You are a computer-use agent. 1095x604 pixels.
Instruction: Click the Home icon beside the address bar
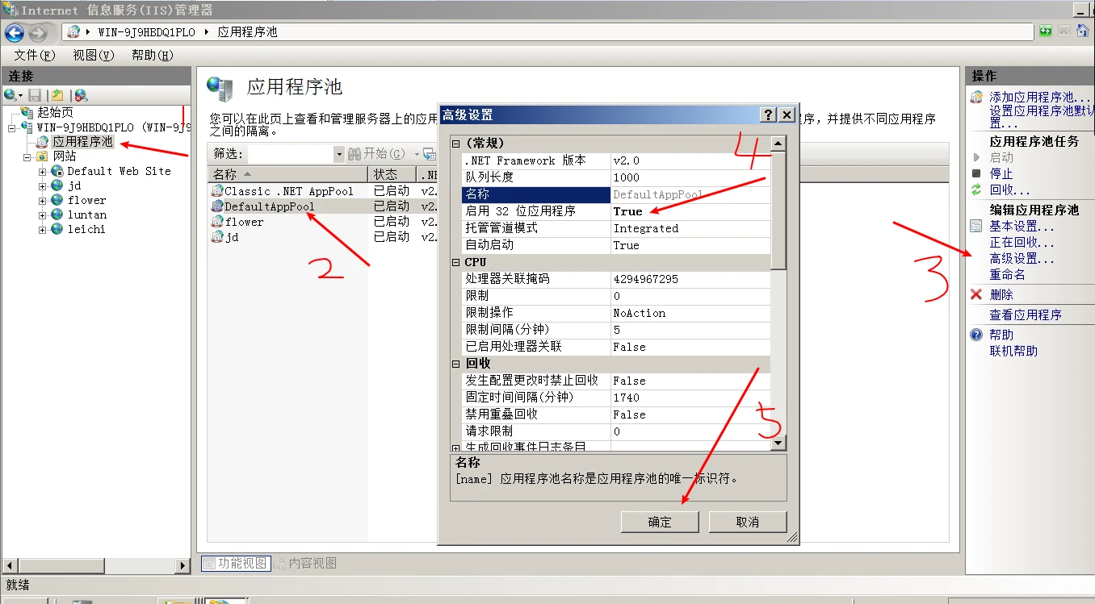(1083, 31)
